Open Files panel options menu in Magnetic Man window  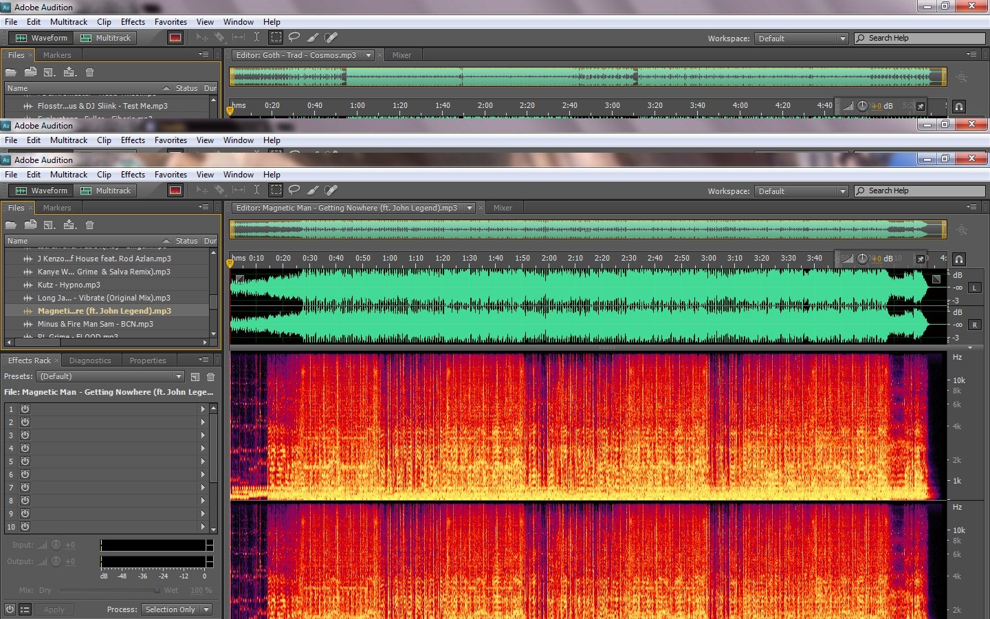[x=203, y=207]
